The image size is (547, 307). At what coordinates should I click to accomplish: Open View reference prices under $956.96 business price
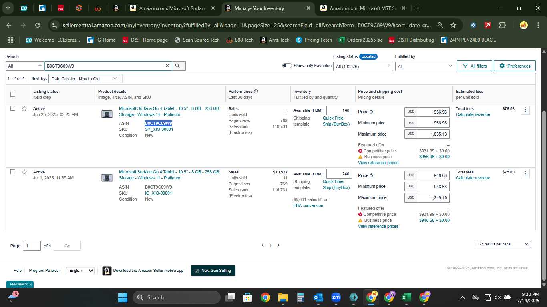pyautogui.click(x=378, y=163)
